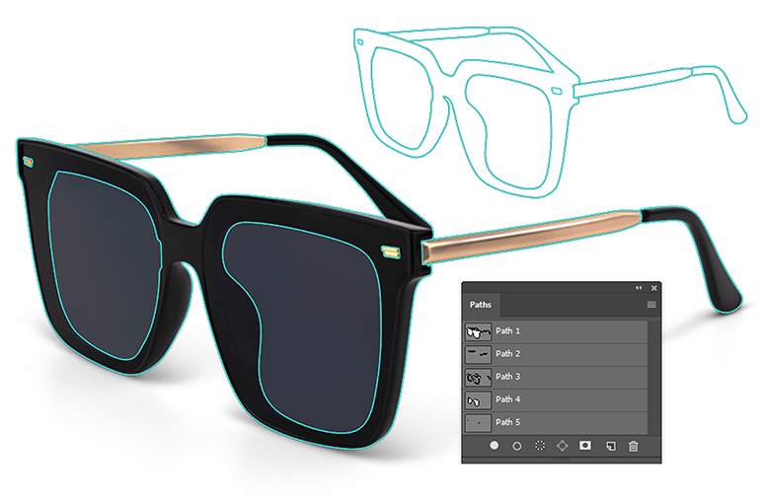Load path as a selection icon

tap(540, 446)
